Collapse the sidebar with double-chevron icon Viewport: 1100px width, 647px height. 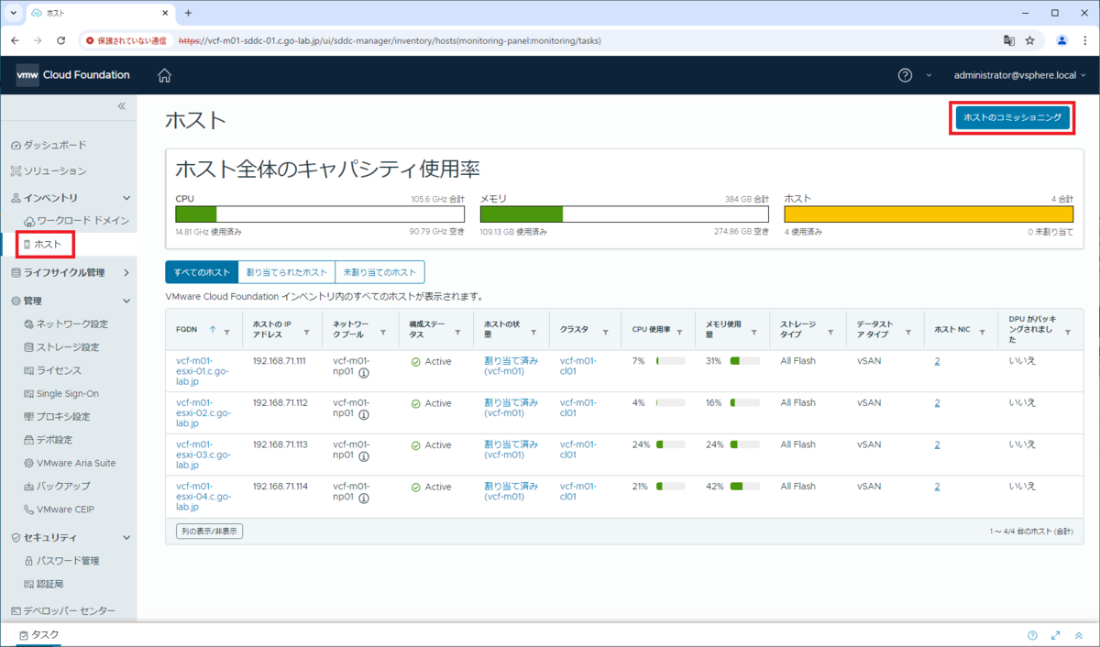[x=121, y=106]
